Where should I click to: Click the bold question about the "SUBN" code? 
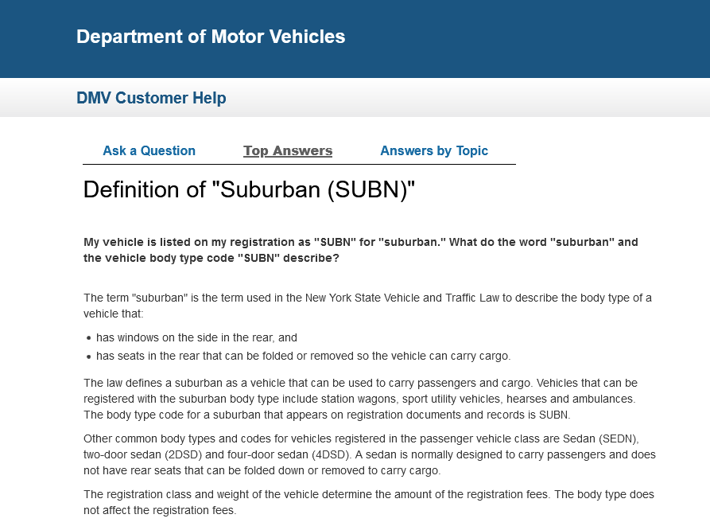(360, 250)
